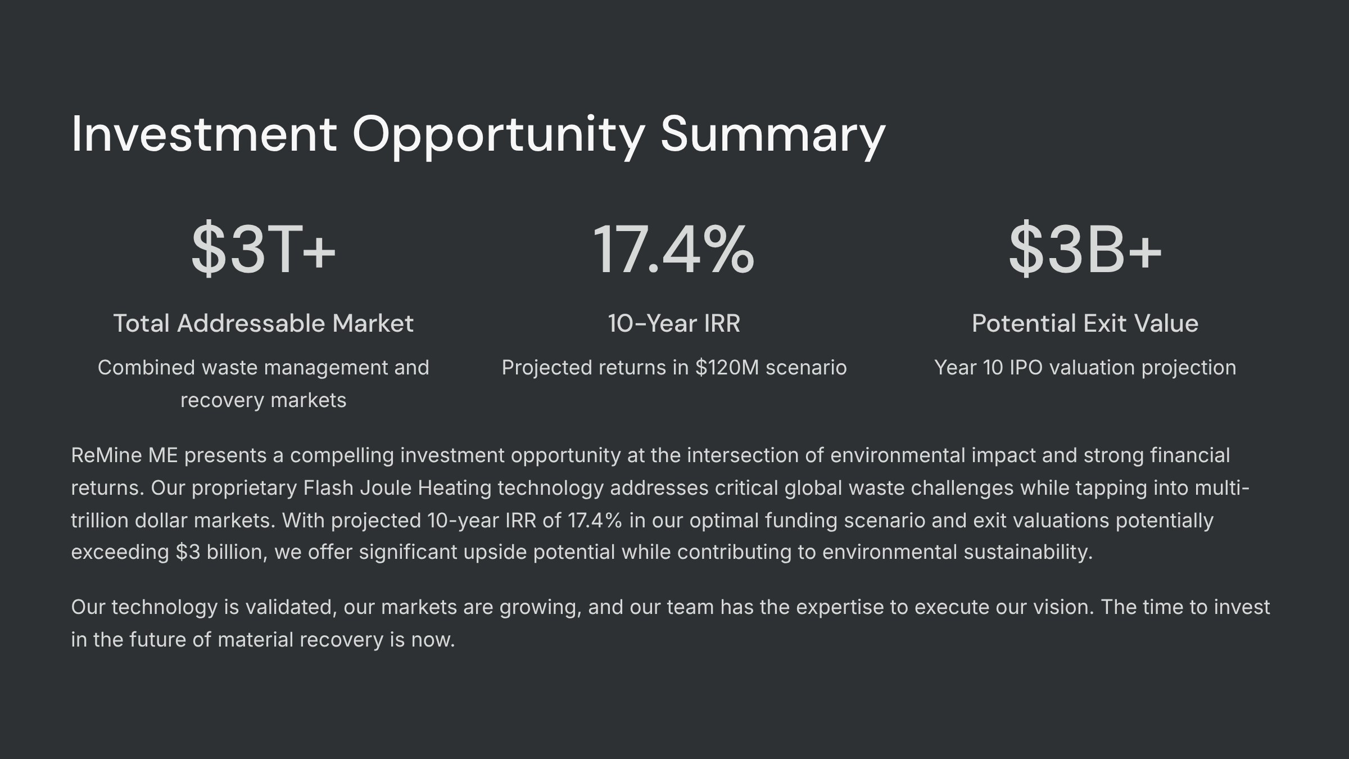1349x759 pixels.
Task: Click the Potential Exit Value label
Action: click(x=1085, y=323)
